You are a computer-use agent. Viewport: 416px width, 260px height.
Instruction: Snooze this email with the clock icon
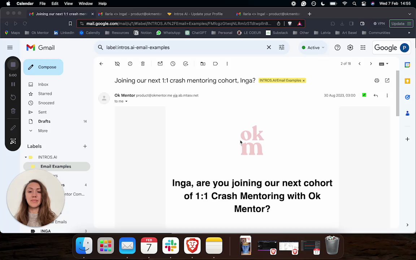tap(173, 64)
